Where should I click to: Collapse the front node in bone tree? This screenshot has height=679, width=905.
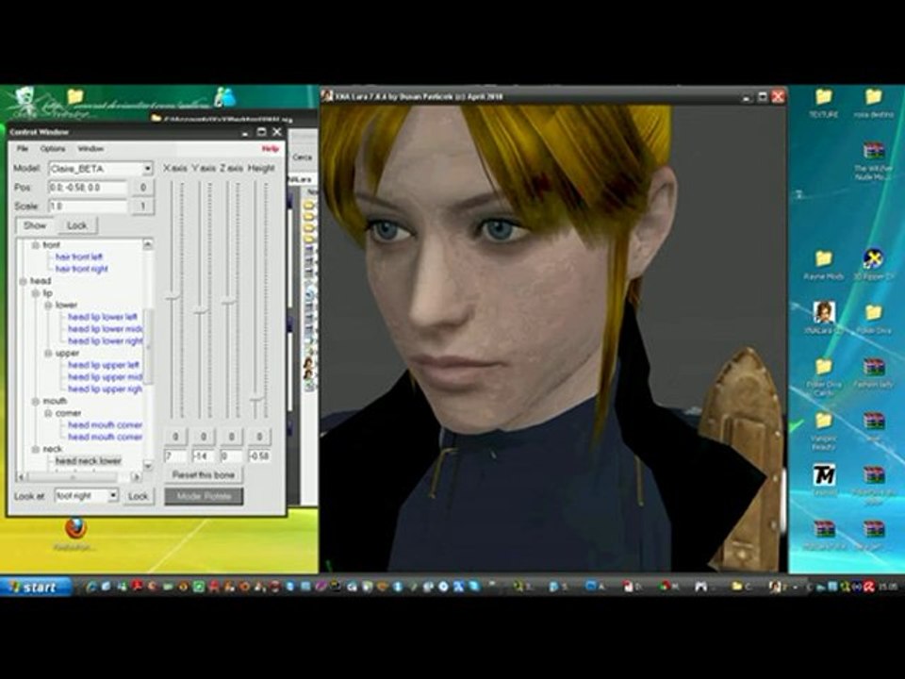[36, 245]
